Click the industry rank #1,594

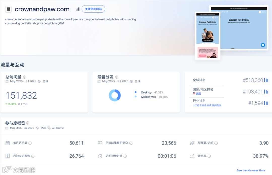[x=256, y=103]
